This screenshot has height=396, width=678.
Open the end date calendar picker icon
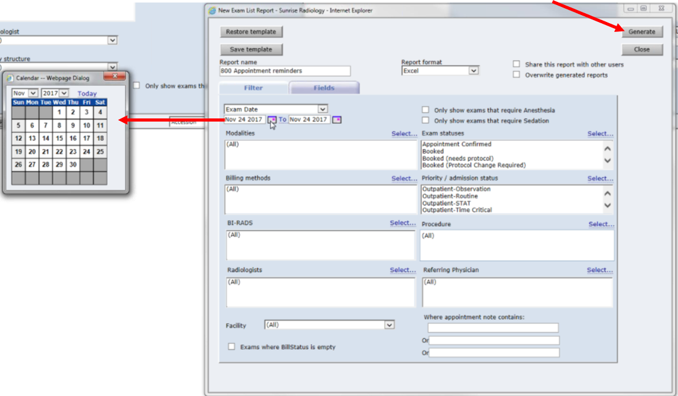pos(337,120)
